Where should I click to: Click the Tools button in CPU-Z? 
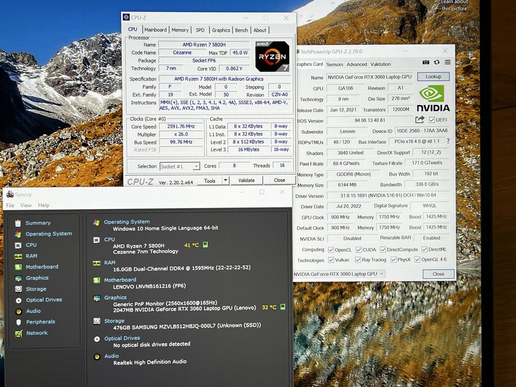click(210, 181)
